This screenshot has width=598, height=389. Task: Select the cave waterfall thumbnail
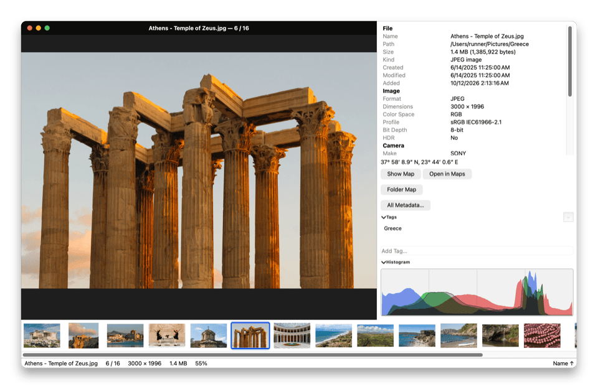tap(500, 335)
